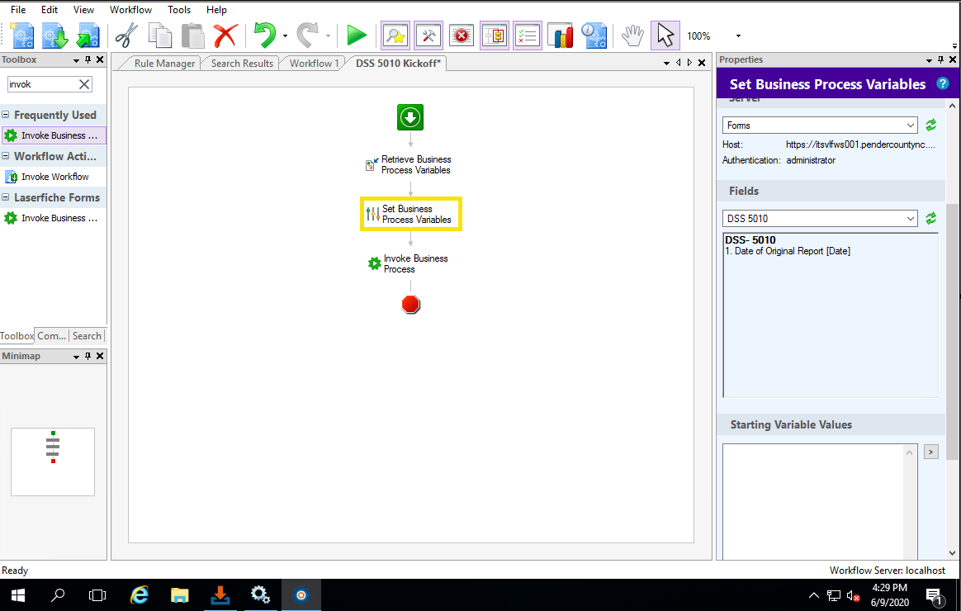Image resolution: width=961 pixels, height=611 pixels.
Task: Switch to the Rule Manager tab
Action: tap(164, 64)
